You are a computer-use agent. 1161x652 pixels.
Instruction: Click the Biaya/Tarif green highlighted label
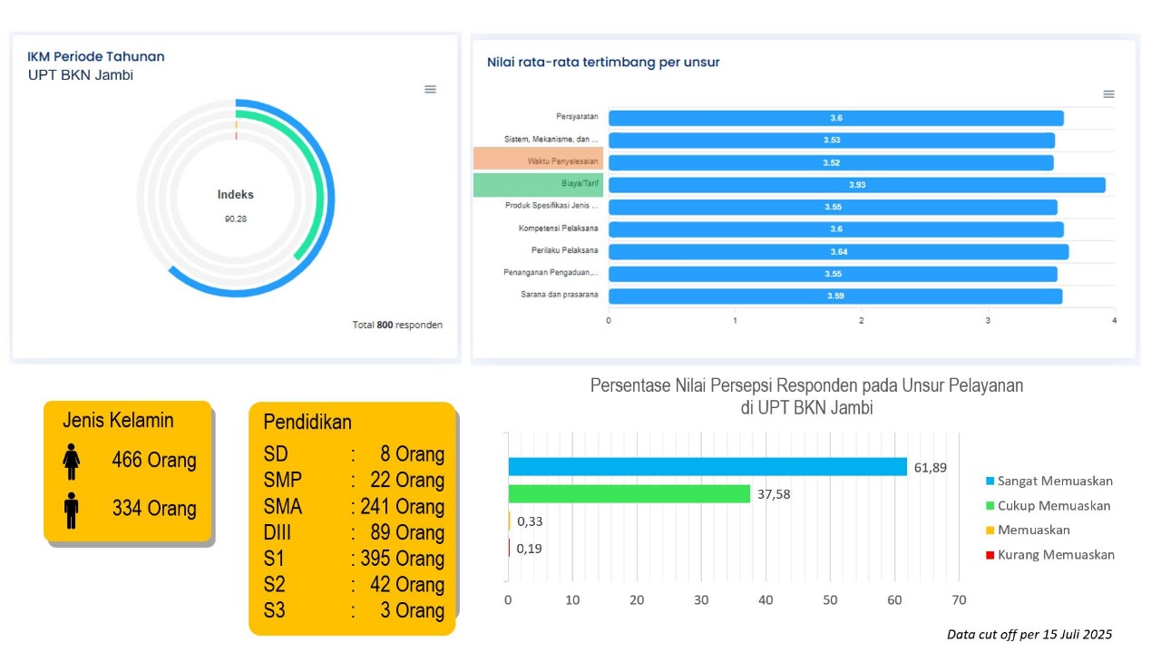pyautogui.click(x=539, y=185)
